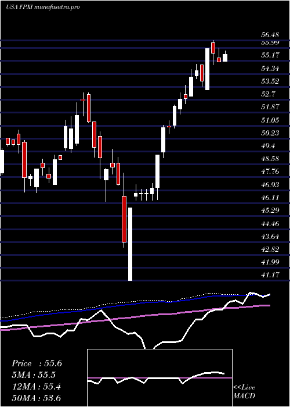The image size is (290, 407).
Task: Click the 'USA FPXI munafasutra.pro' chart title
Action: click(x=43, y=7)
